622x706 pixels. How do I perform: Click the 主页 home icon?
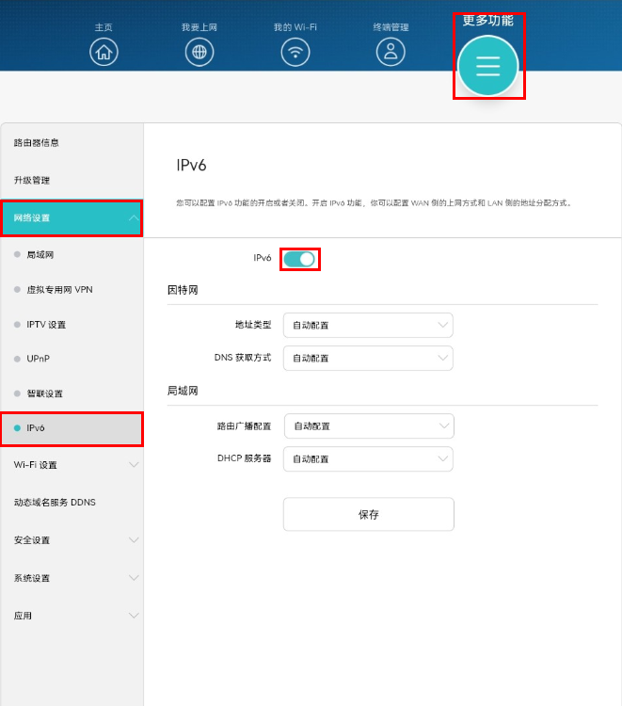click(x=104, y=52)
